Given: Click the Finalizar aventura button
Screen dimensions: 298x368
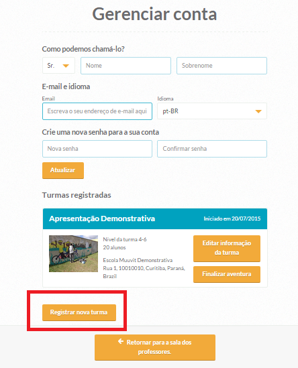Looking at the screenshot, I should (x=227, y=274).
